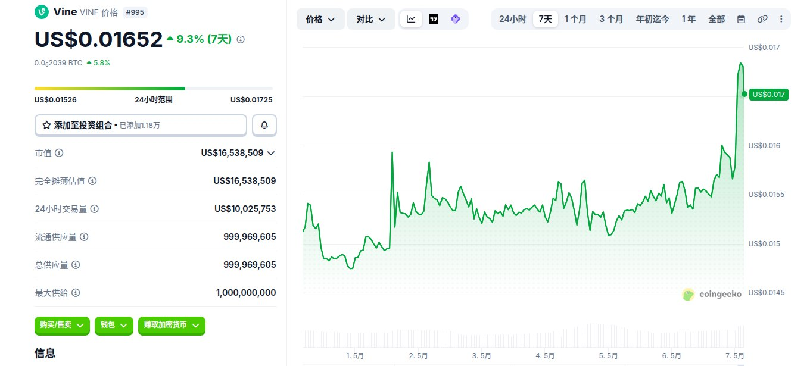
Task: Click the US$10,025,753 trading volume value
Action: 245,209
